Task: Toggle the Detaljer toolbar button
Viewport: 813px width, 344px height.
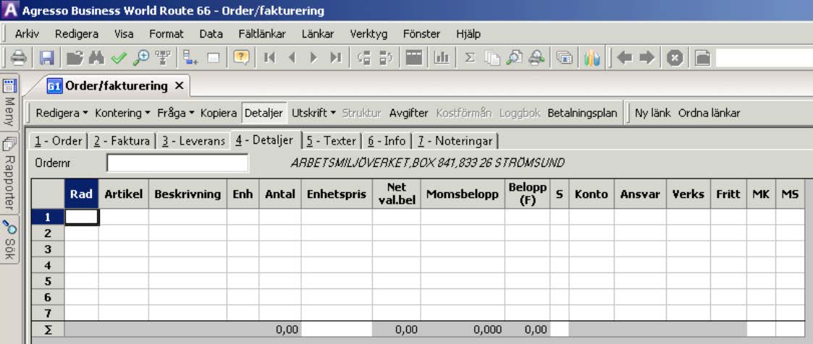Action: click(264, 113)
